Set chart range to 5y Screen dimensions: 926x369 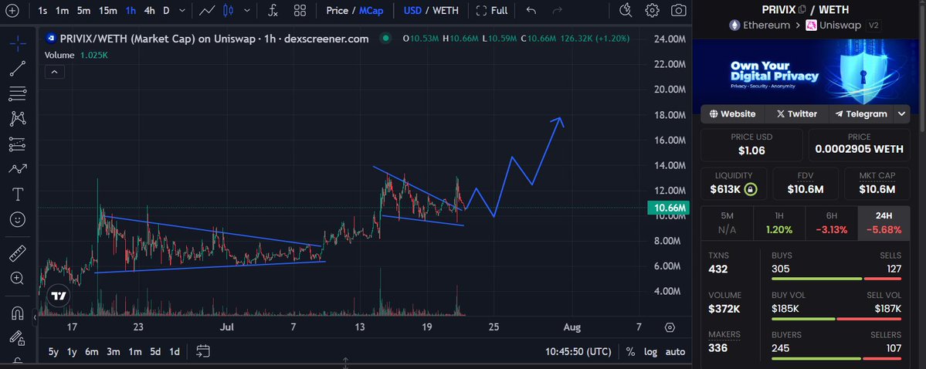(53, 352)
